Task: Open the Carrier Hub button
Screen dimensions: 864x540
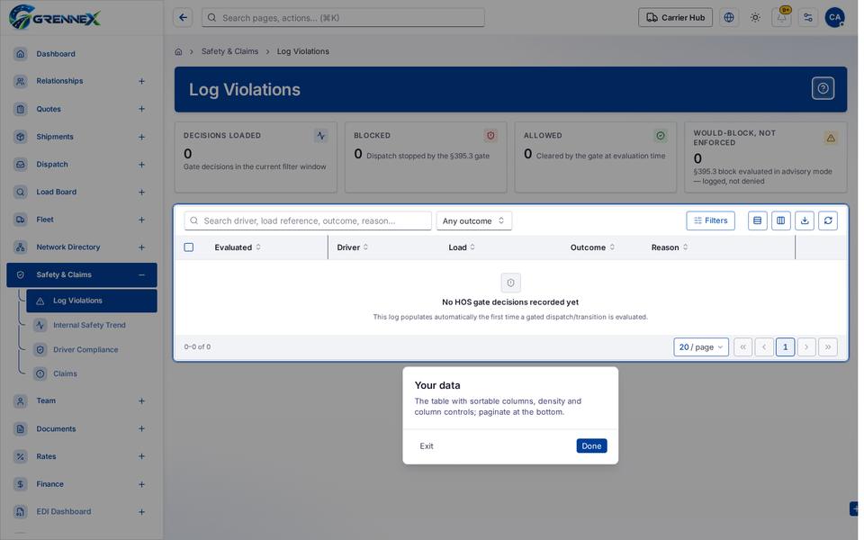Action: click(x=676, y=18)
